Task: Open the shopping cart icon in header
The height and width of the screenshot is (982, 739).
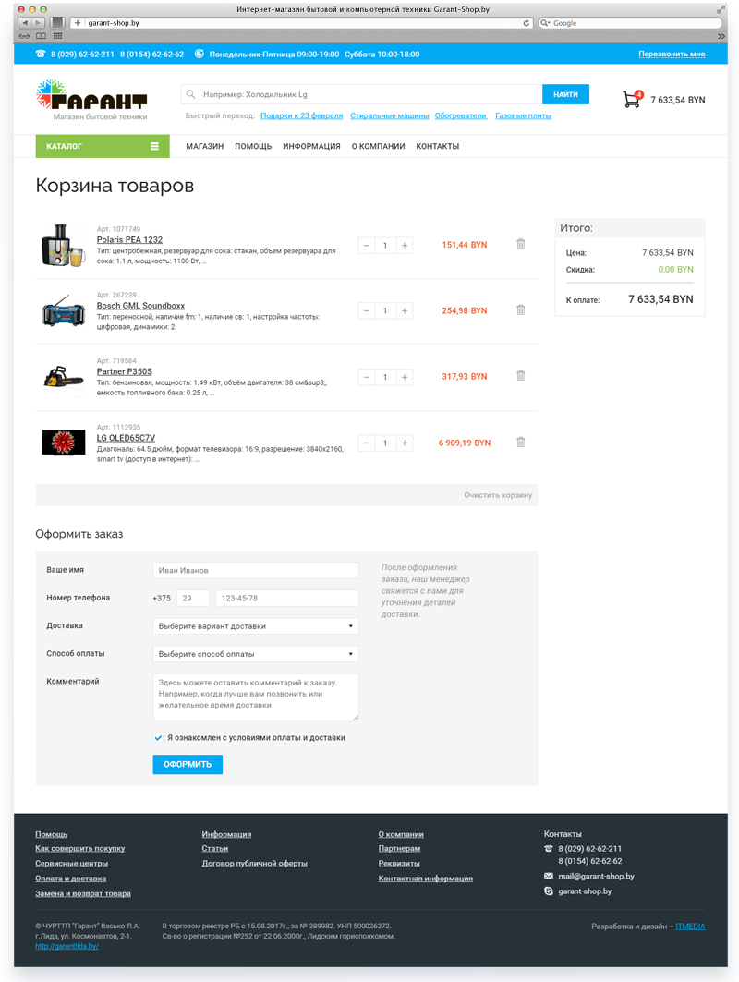Action: [633, 99]
